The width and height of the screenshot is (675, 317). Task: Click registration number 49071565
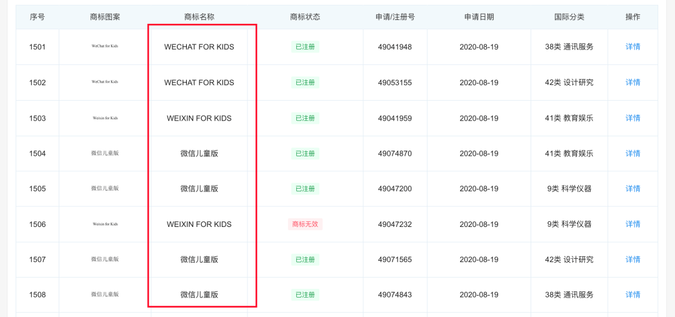click(395, 259)
